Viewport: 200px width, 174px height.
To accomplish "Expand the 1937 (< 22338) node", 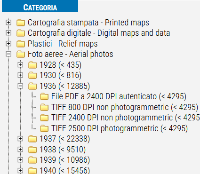I will 20,139.
